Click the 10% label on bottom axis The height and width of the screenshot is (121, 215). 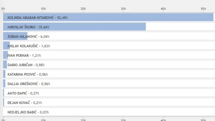tap(43, 120)
